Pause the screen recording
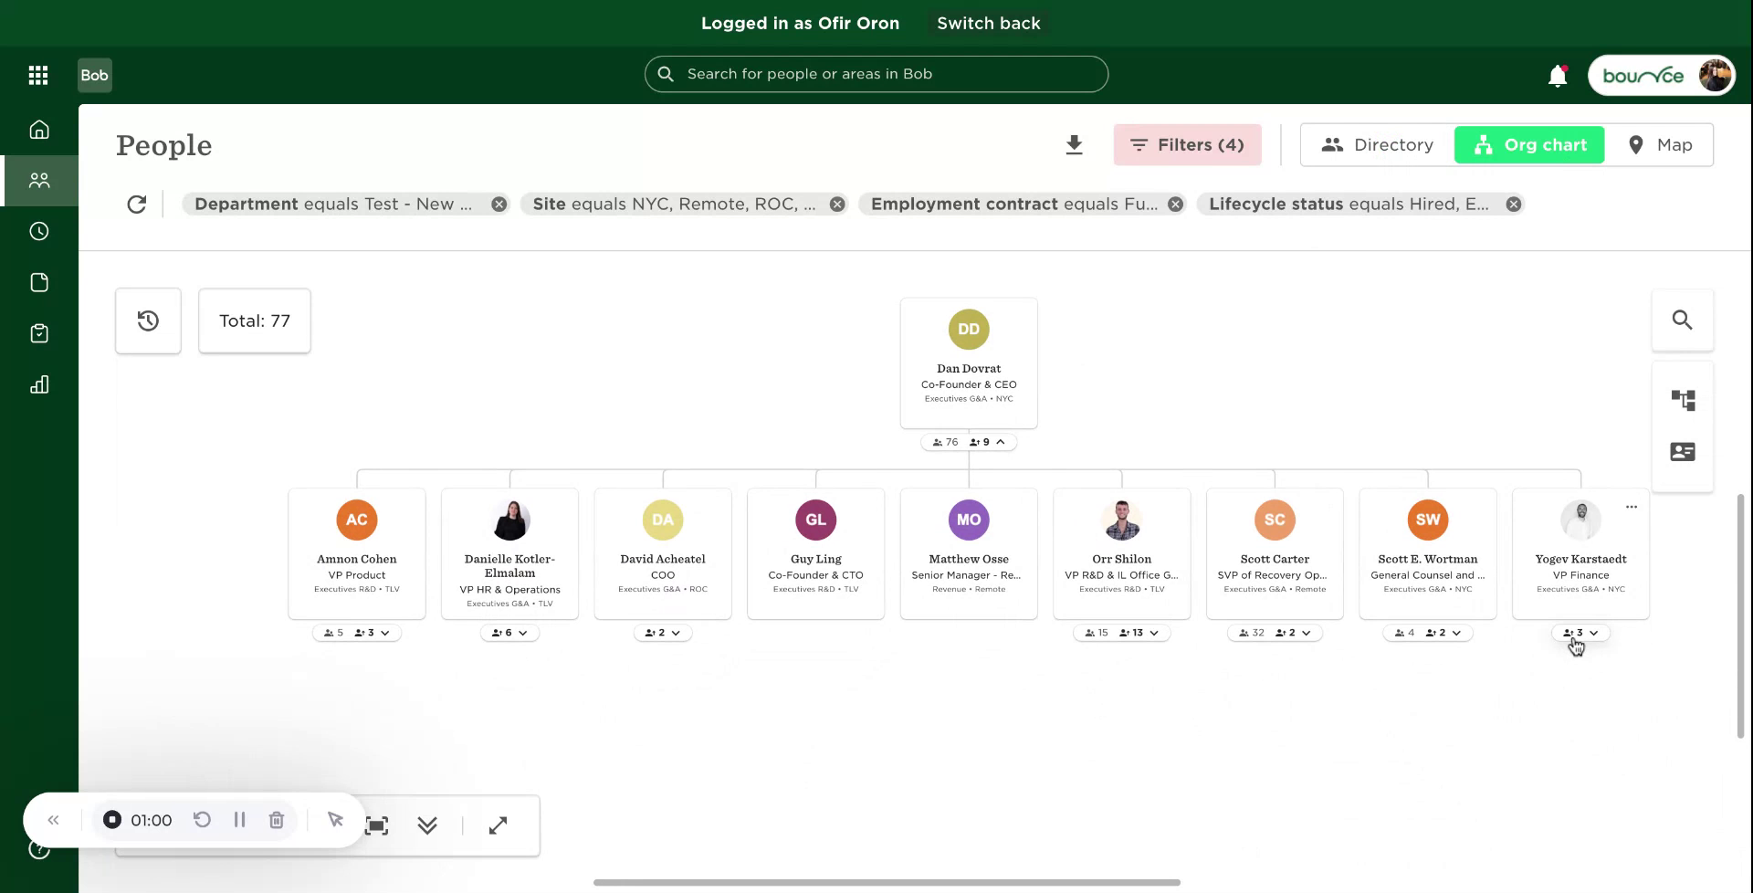1753x893 pixels. (239, 819)
